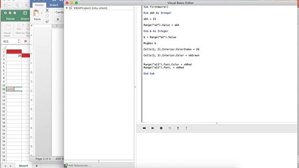Click the Name Box showing A11
This screenshot has width=299, height=168.
[9, 42]
